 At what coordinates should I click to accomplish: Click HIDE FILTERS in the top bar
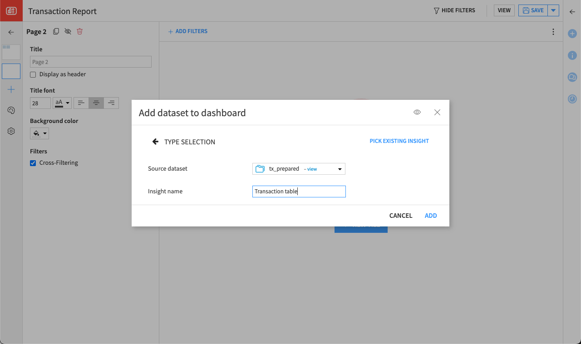click(454, 10)
